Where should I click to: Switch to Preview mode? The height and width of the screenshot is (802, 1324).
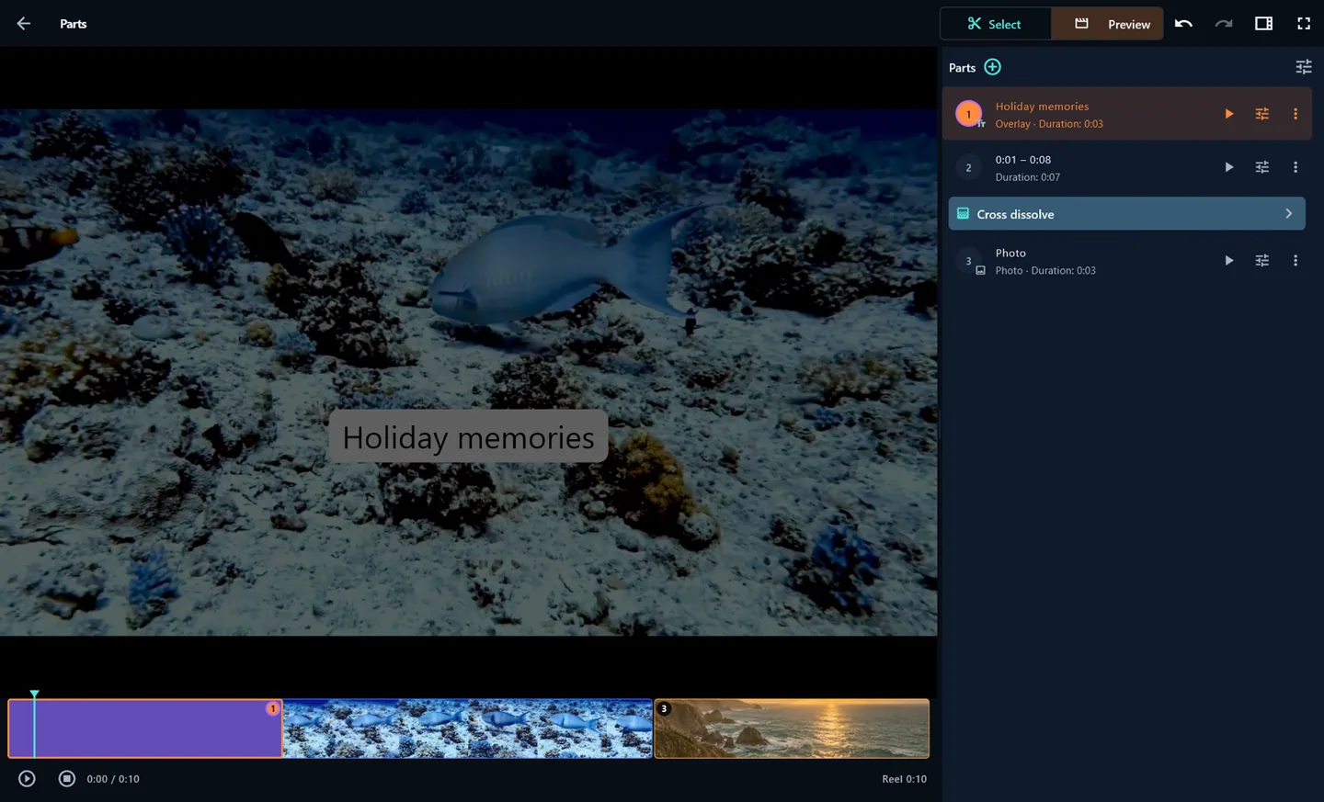click(1107, 24)
